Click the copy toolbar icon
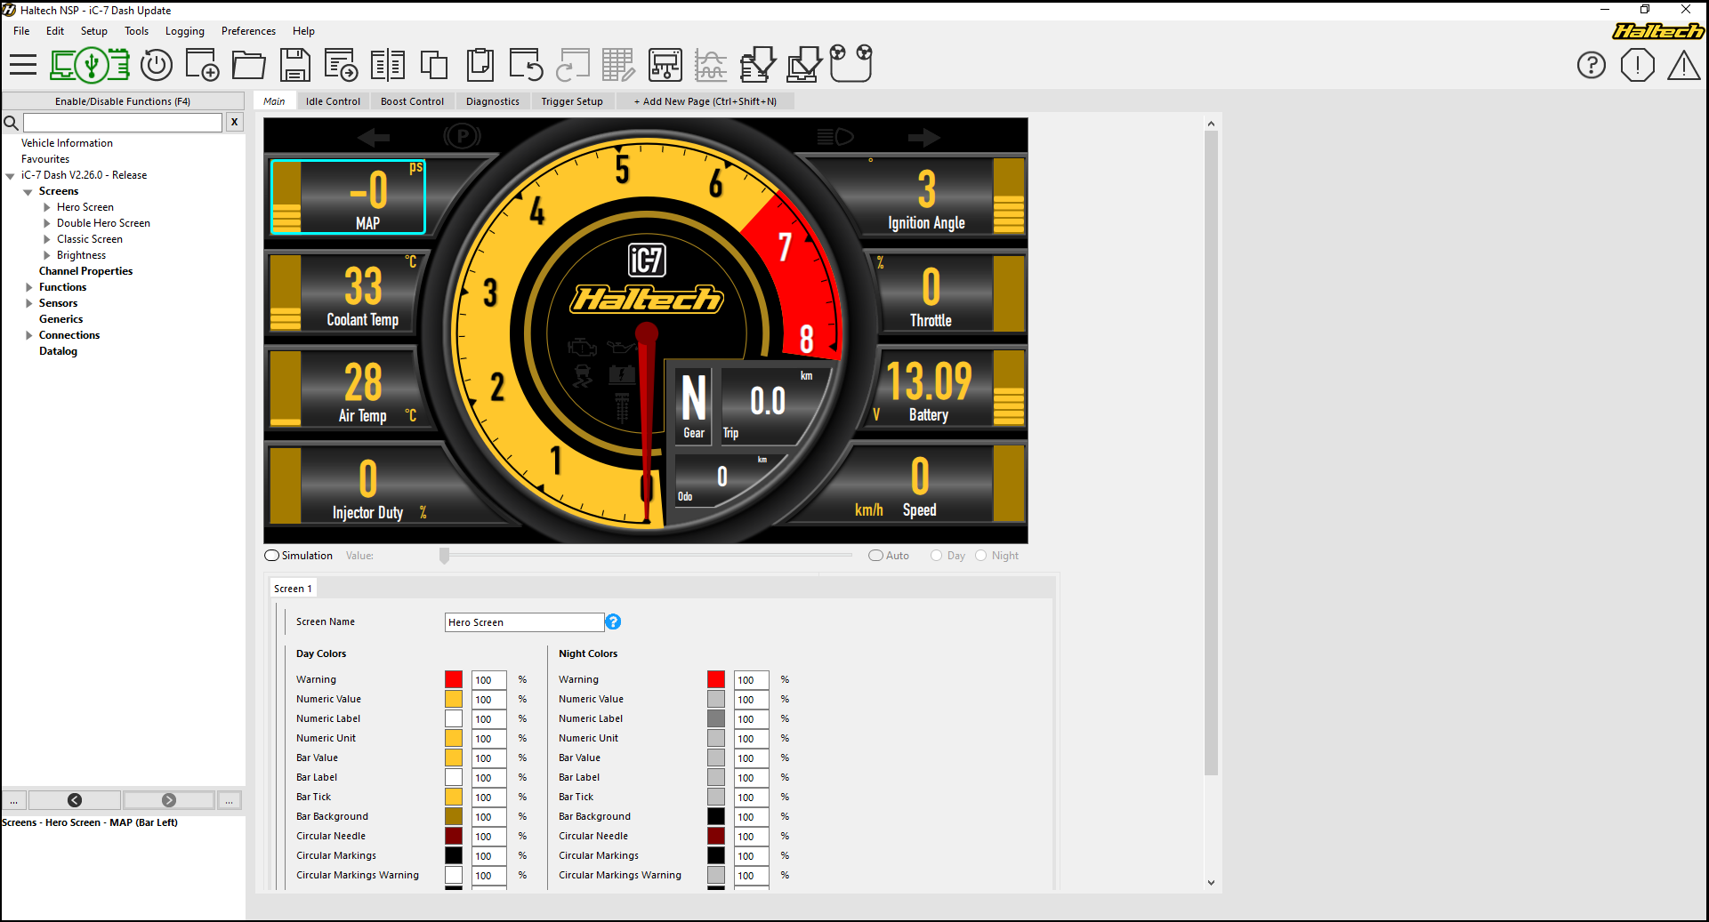The height and width of the screenshot is (922, 1709). coord(434,65)
